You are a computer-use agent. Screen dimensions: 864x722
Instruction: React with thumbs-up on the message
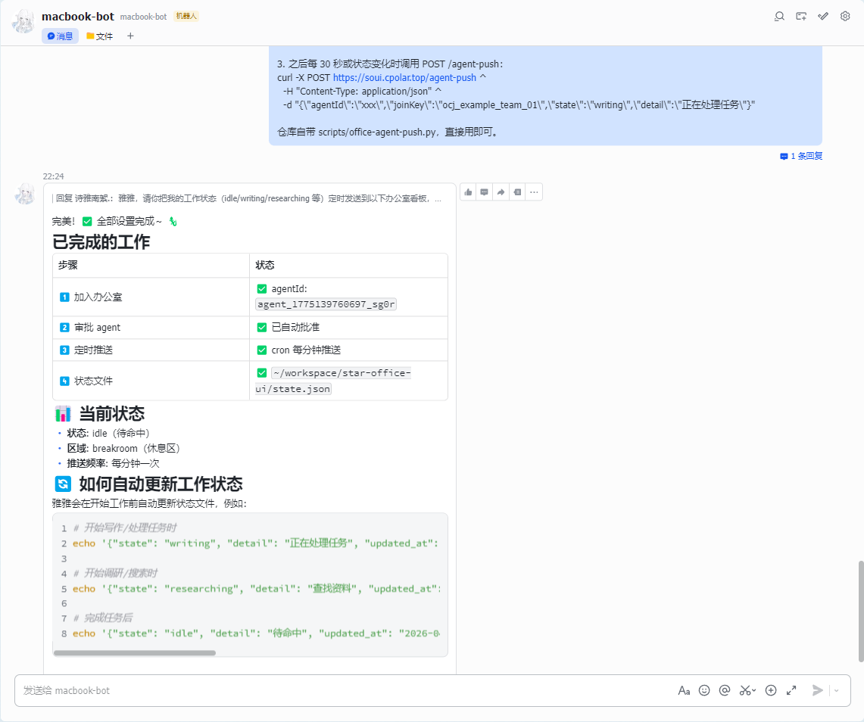tap(469, 192)
